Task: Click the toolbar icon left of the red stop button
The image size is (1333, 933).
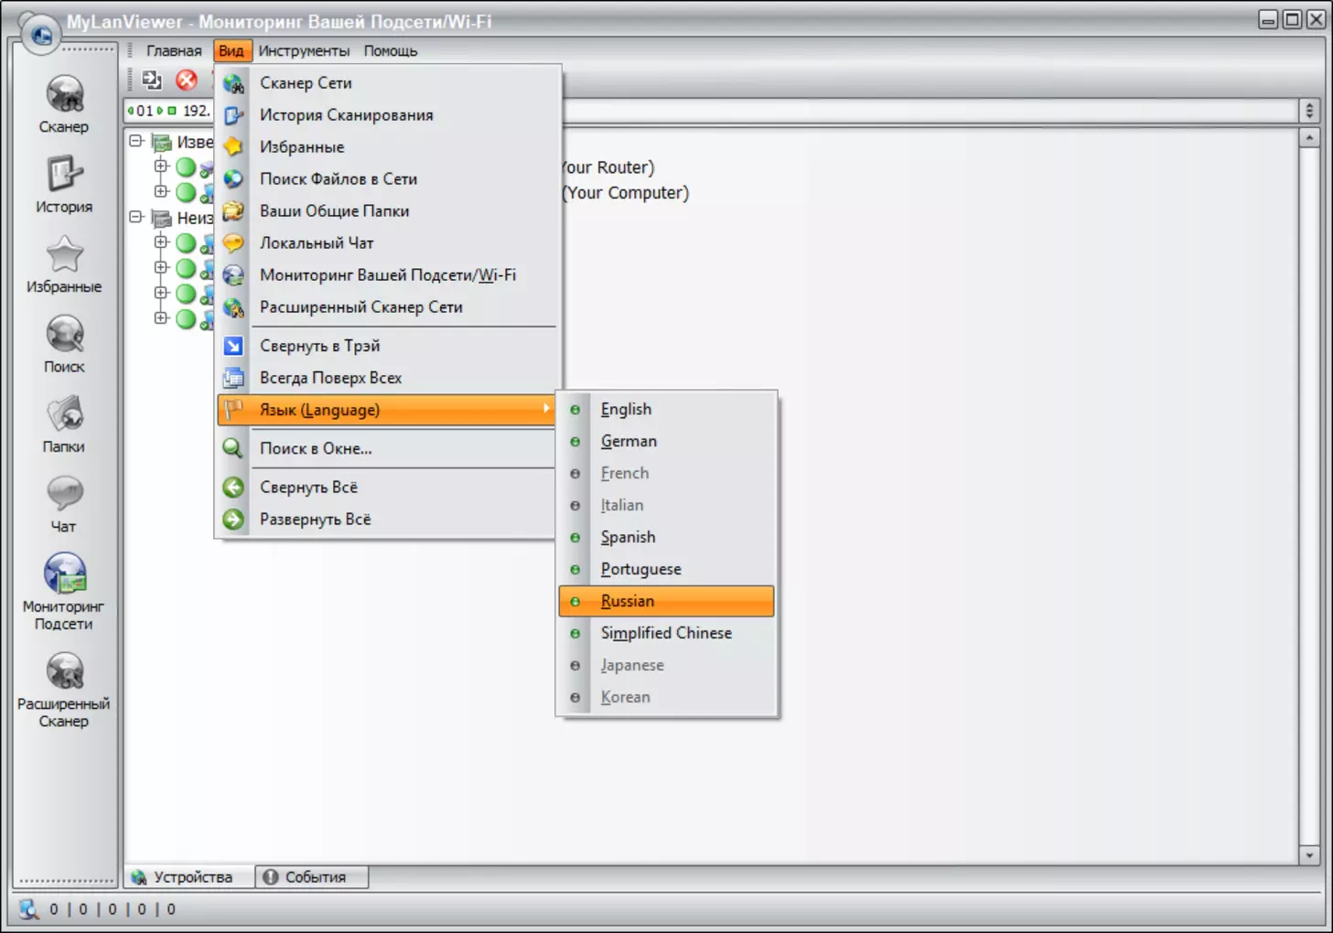Action: click(152, 80)
